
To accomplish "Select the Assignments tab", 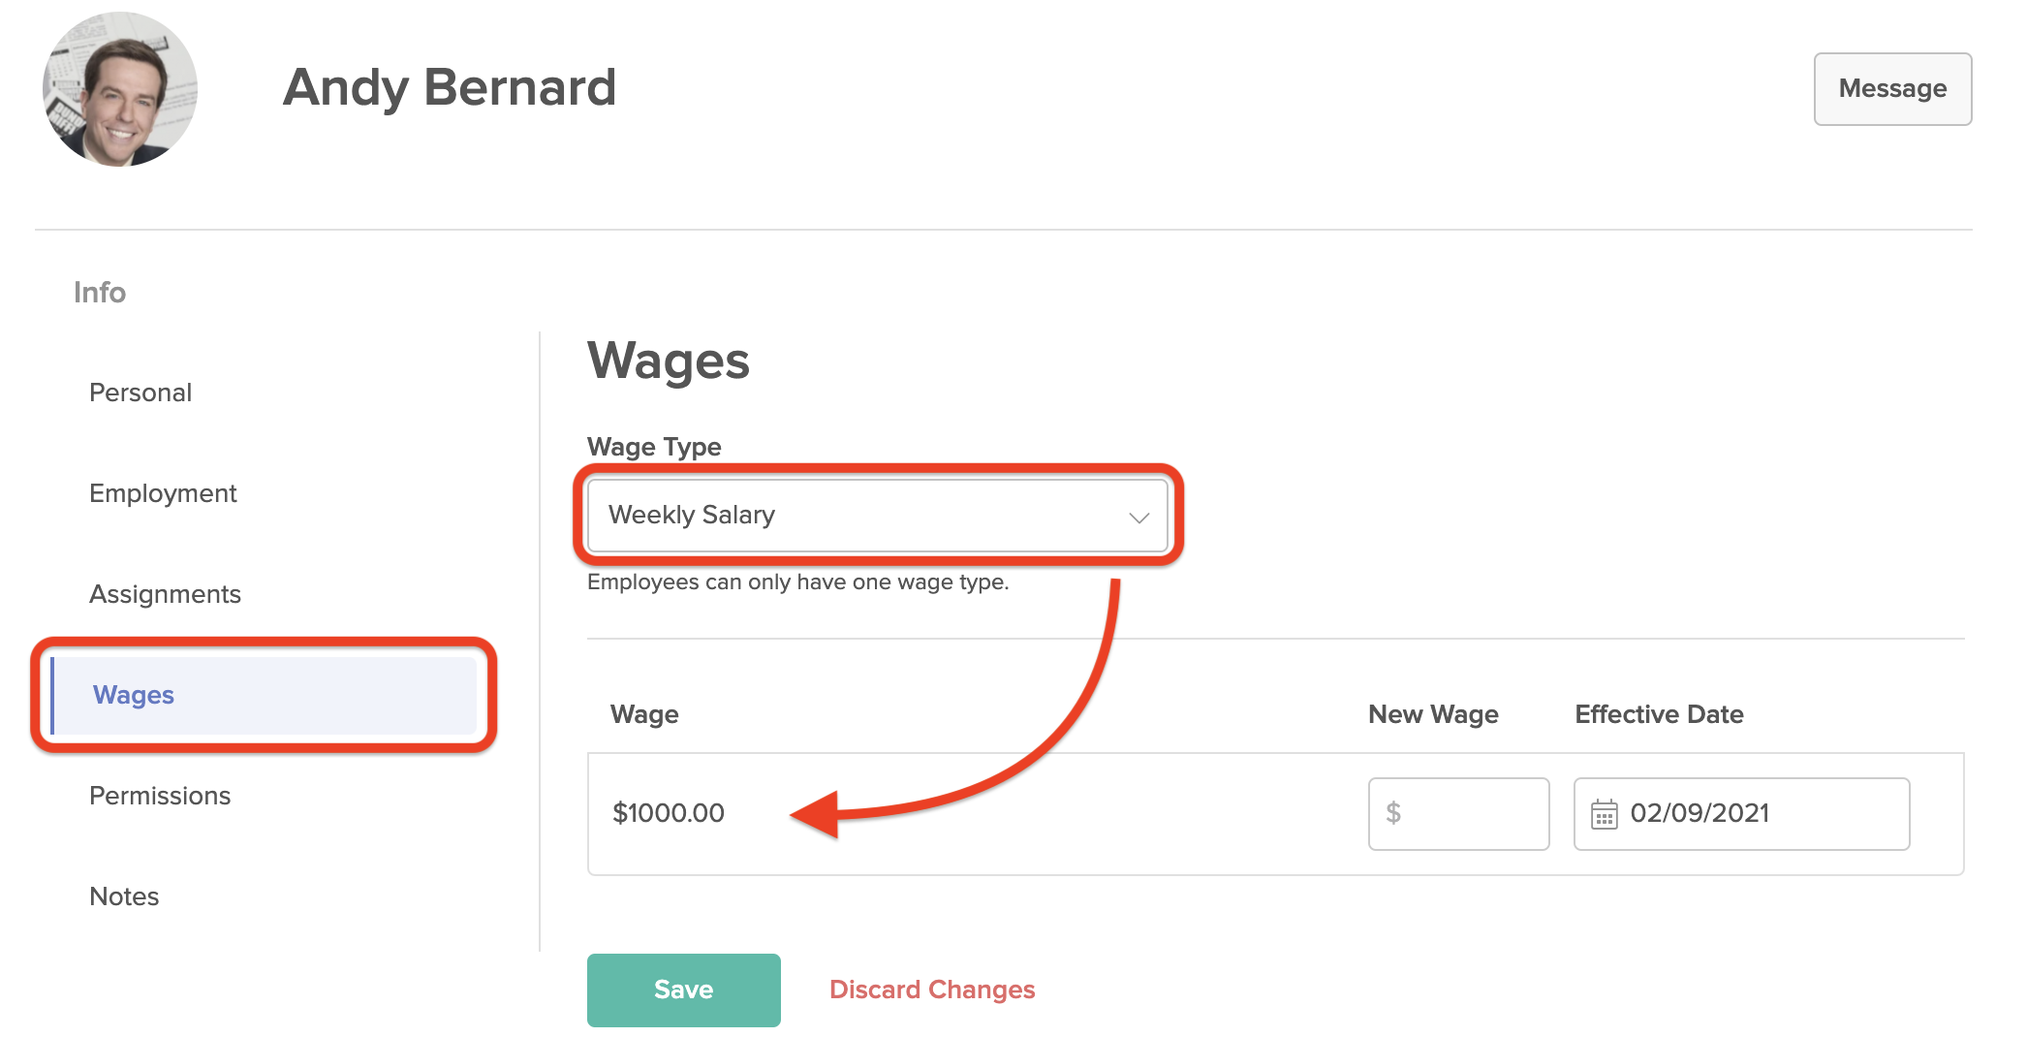I will 165,594.
